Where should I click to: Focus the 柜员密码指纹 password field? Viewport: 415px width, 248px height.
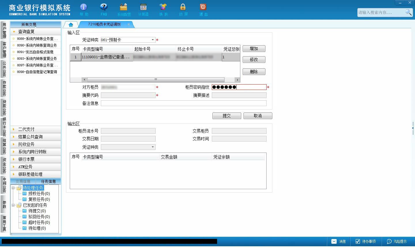239,87
